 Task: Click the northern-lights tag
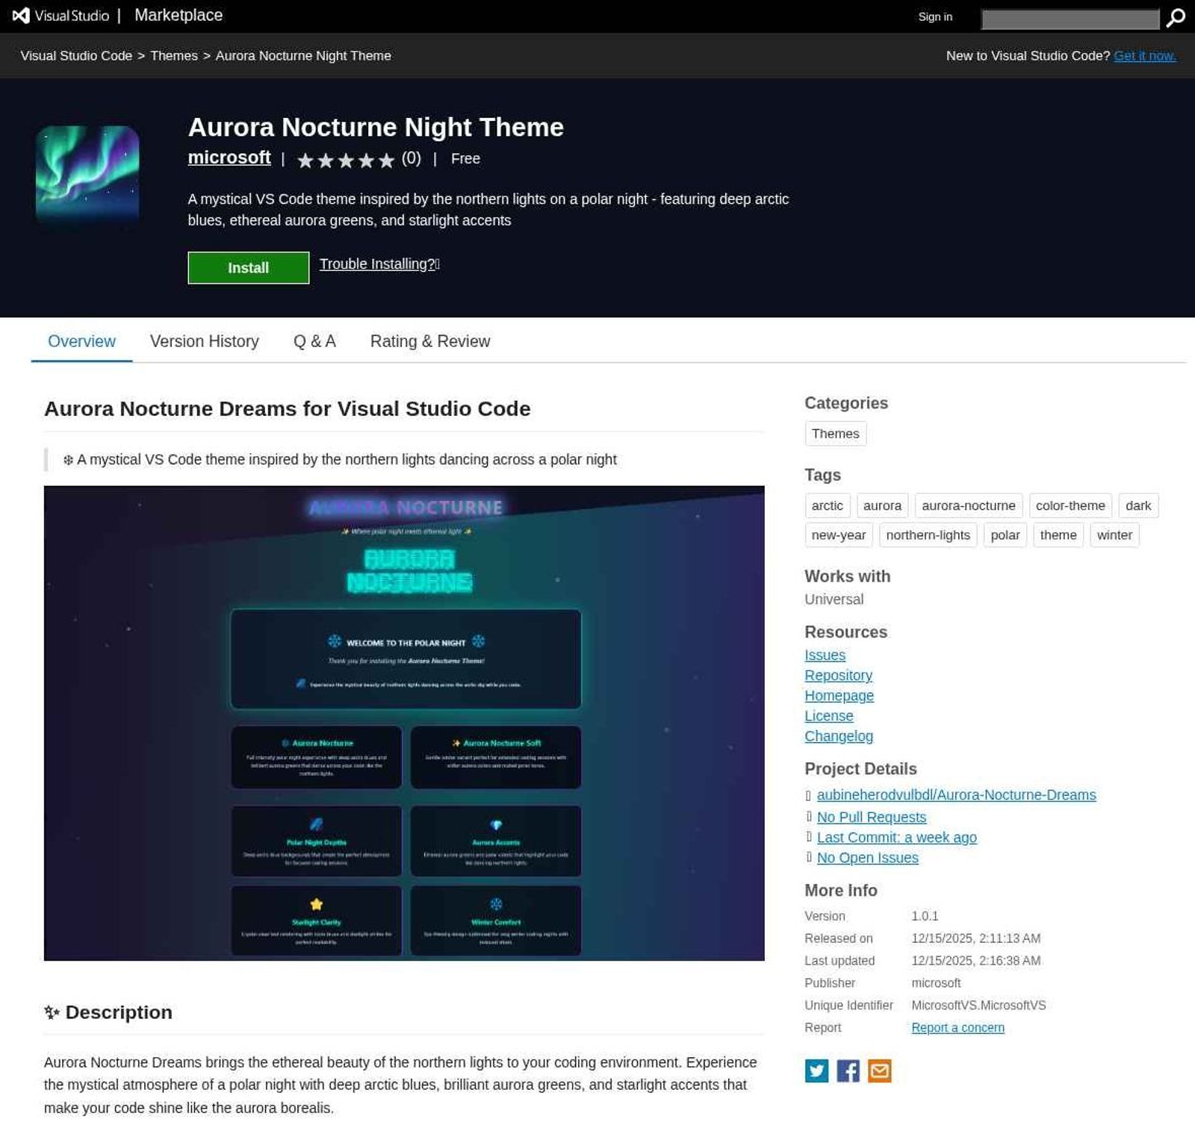click(x=928, y=535)
